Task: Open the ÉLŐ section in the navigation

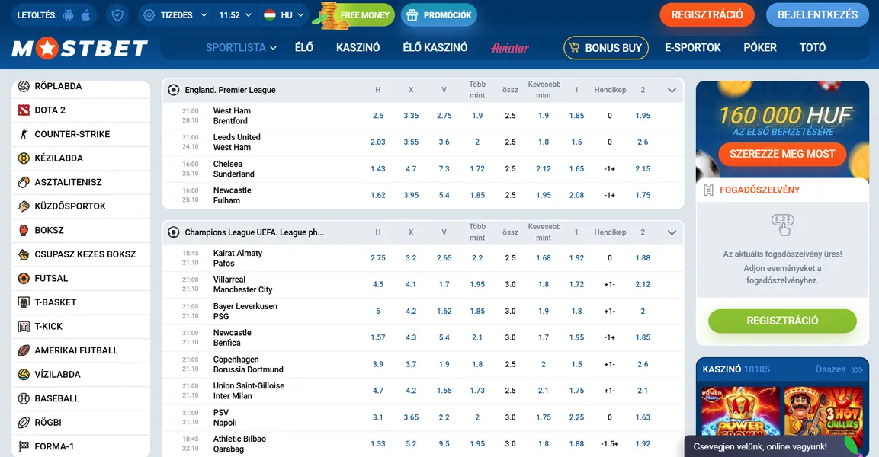Action: [x=304, y=47]
